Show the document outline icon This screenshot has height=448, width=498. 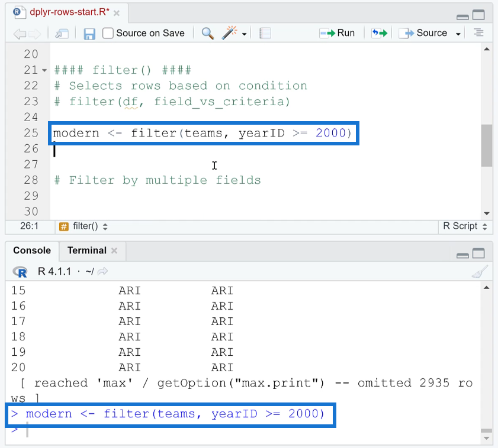pos(478,33)
